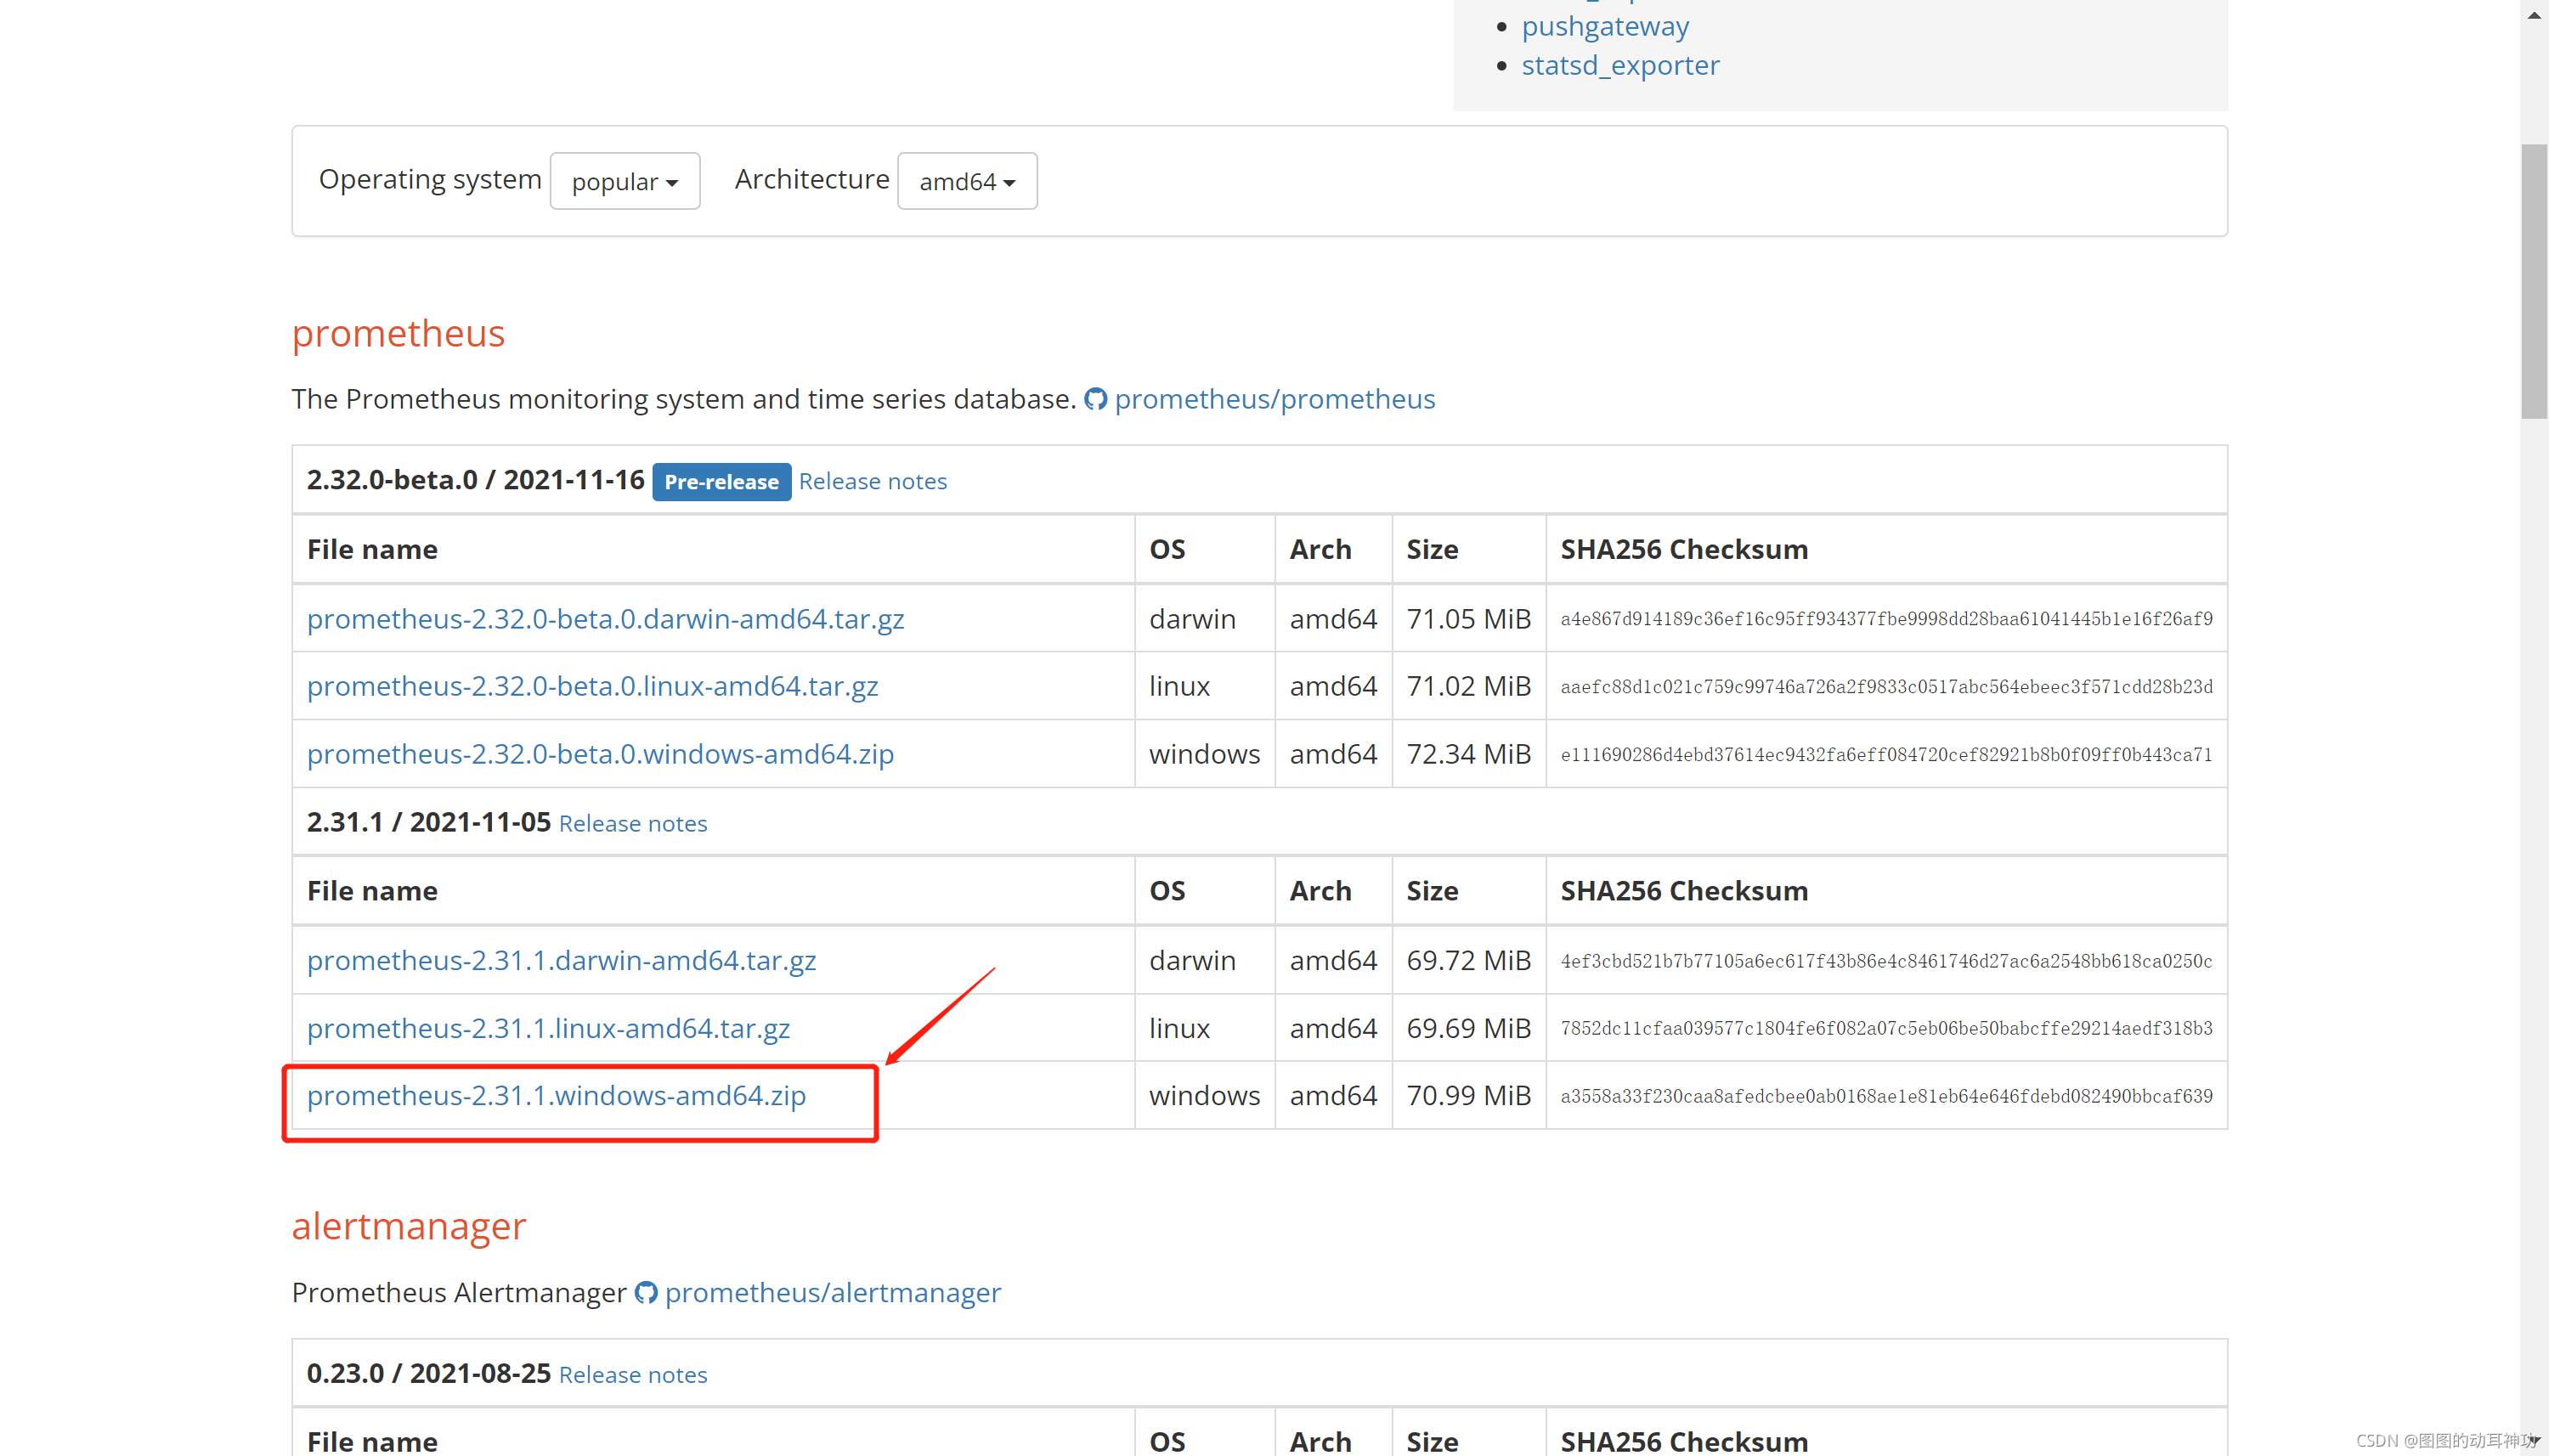Open Release notes for alertmanager 0.23.0
This screenshot has width=2549, height=1456.
click(x=632, y=1374)
